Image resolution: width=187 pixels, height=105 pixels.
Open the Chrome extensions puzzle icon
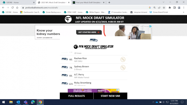170,8
